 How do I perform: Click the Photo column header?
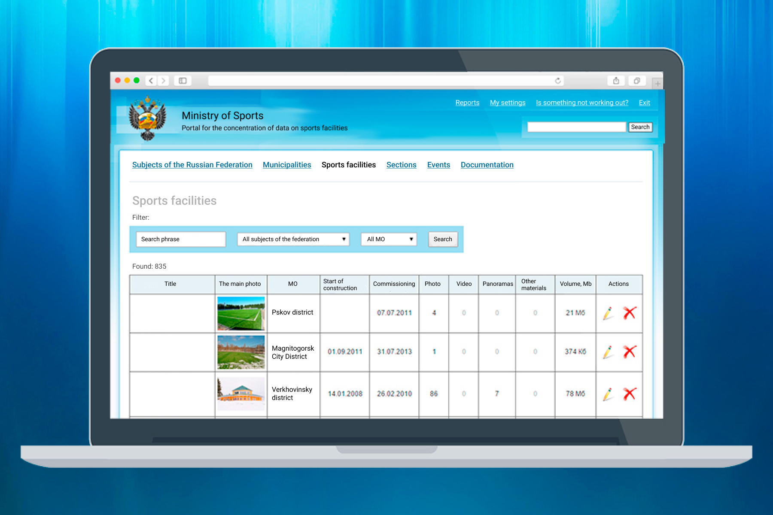433,284
